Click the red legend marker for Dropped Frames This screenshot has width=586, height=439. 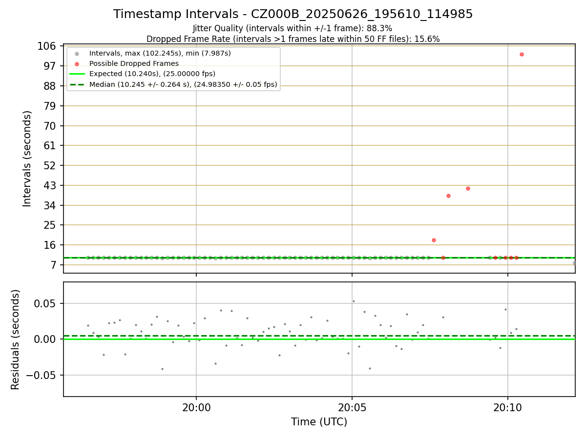point(77,64)
